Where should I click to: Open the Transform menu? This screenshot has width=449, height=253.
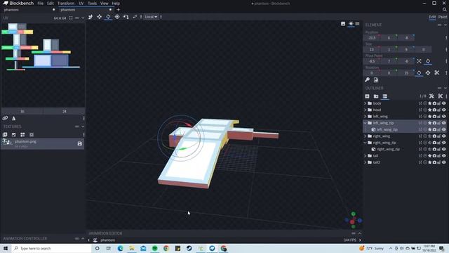click(66, 4)
